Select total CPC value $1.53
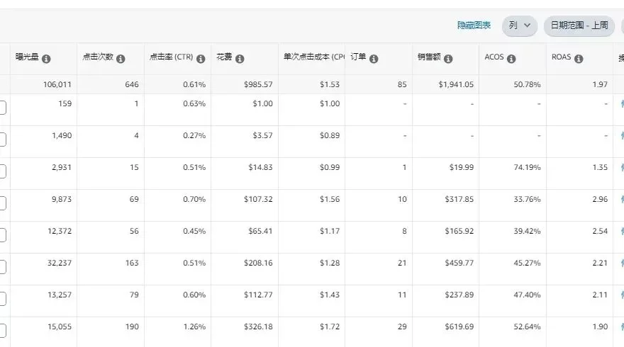 coord(330,84)
